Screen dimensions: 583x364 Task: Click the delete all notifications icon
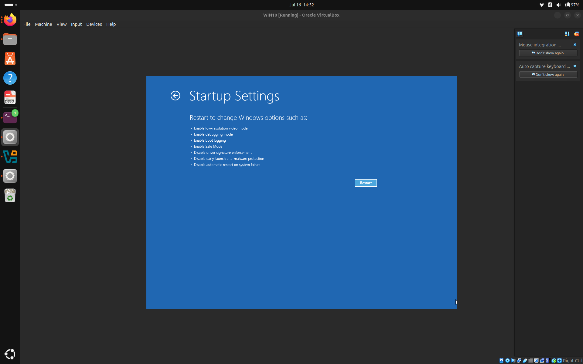click(576, 34)
